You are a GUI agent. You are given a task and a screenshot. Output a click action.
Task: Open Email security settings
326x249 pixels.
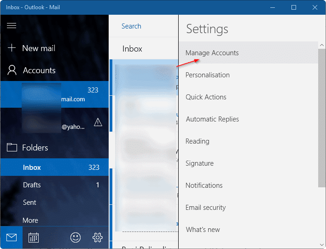coord(249,208)
